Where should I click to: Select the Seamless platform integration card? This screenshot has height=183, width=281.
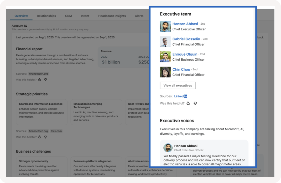(x=96, y=167)
